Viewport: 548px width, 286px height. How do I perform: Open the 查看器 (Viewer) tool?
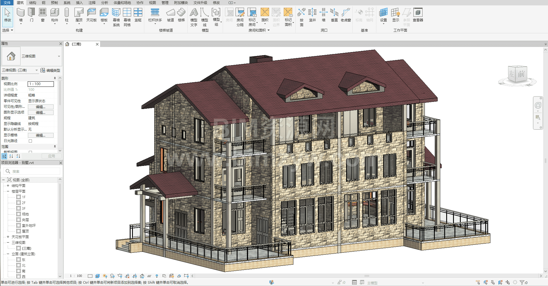[418, 13]
